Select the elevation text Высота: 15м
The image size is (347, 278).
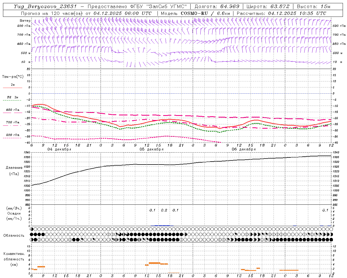pyautogui.click(x=313, y=7)
